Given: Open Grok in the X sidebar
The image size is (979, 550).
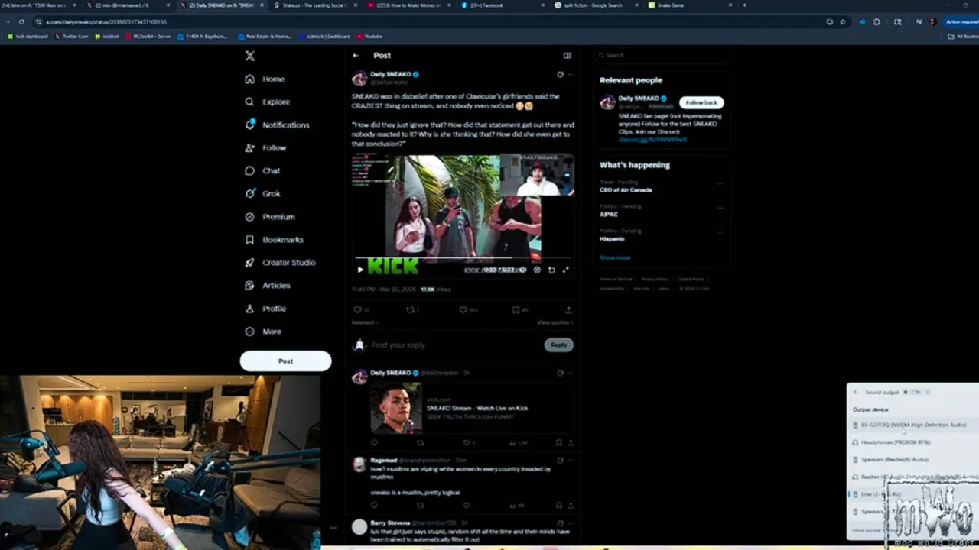Looking at the screenshot, I should coord(262,193).
